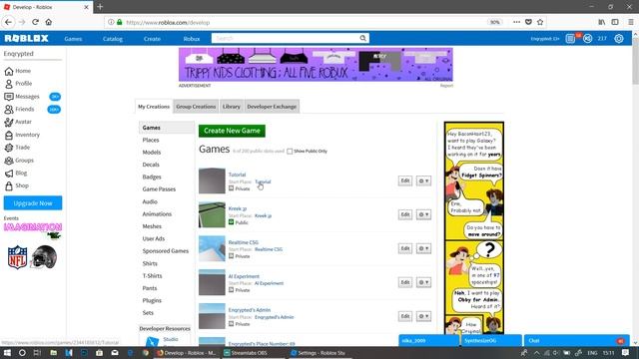Toggle Private status icon for Tutorial
Image resolution: width=639 pixels, height=359 pixels.
[x=231, y=188]
